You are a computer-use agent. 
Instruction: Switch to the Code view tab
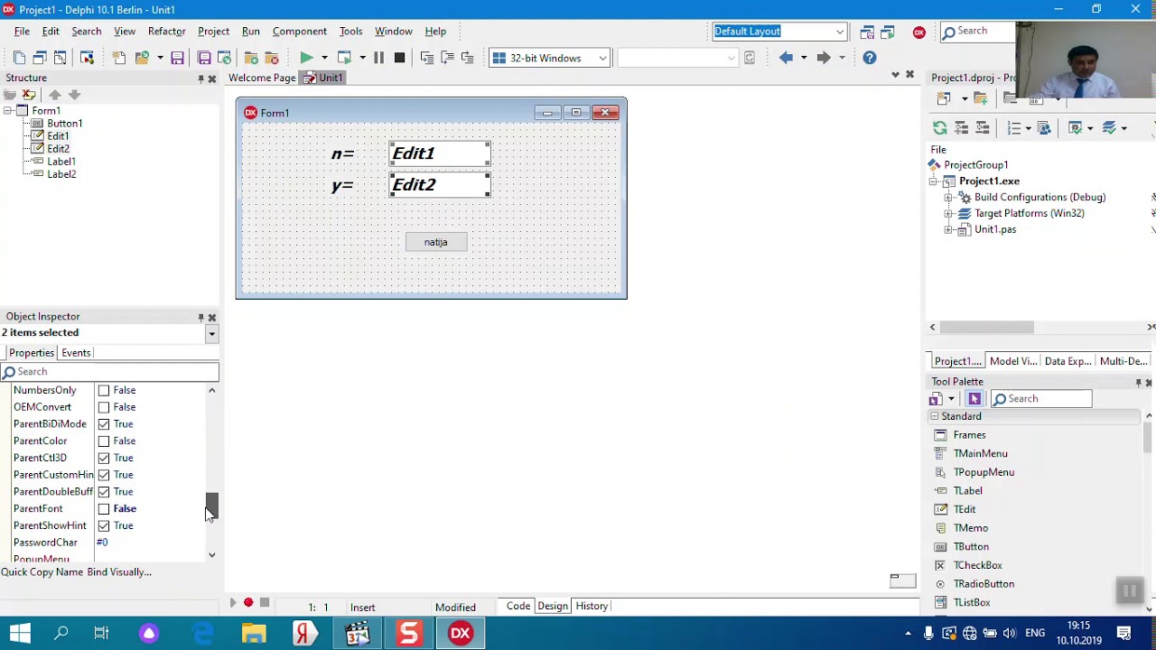pos(518,607)
